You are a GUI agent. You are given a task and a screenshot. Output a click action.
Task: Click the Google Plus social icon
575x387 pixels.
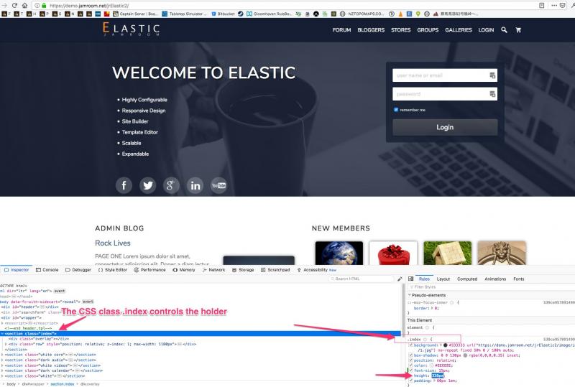(x=171, y=185)
